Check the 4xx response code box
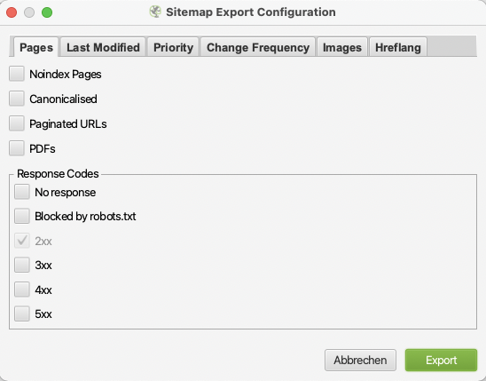The image size is (486, 381). (x=22, y=290)
